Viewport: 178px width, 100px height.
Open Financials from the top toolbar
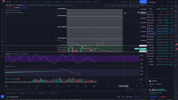pos(69,2)
